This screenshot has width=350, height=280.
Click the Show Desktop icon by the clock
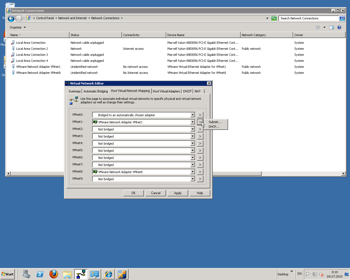pos(347,274)
